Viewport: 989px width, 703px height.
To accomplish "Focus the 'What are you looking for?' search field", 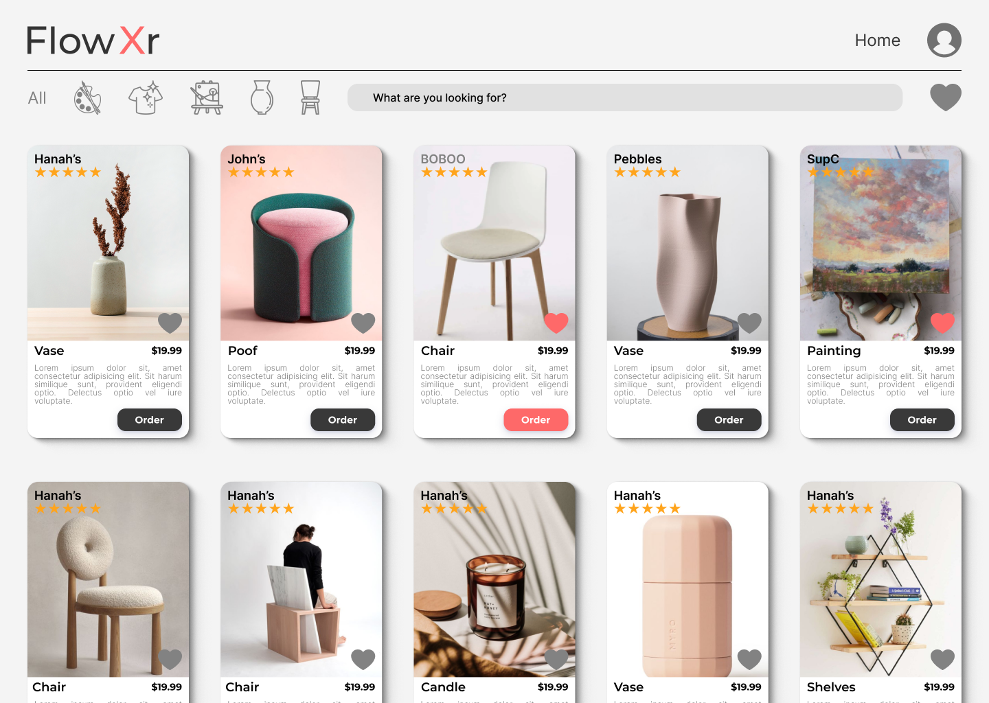I will (625, 97).
